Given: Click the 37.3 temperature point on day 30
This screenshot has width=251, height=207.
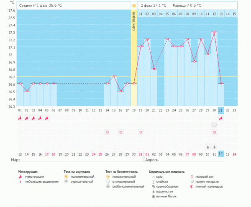Looking at the screenshot, I should (214, 32).
